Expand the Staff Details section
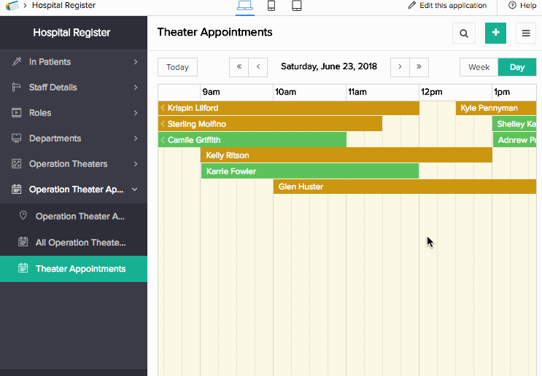542x376 pixels. (x=74, y=87)
